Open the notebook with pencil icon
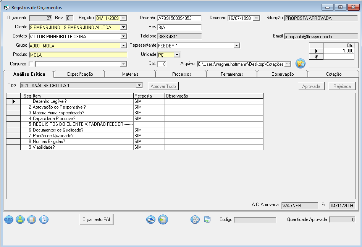 pos(32,219)
